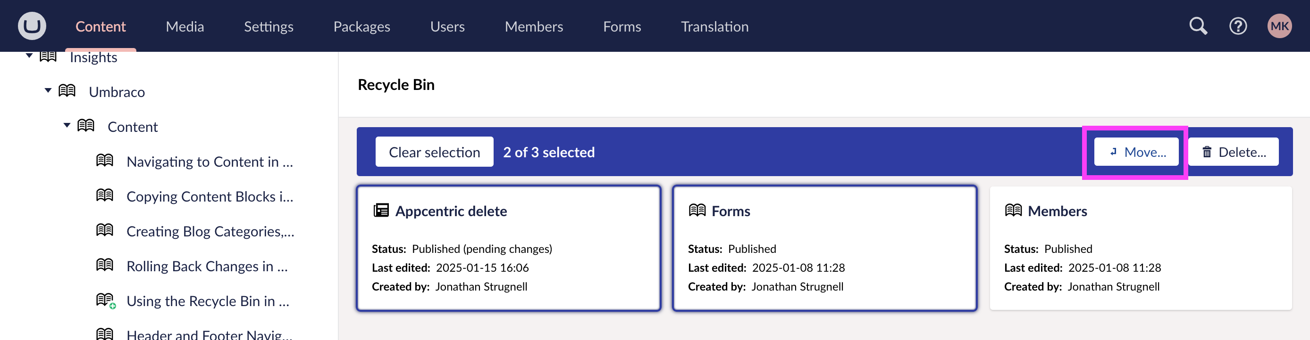
Task: Switch to the Media section
Action: click(x=185, y=26)
